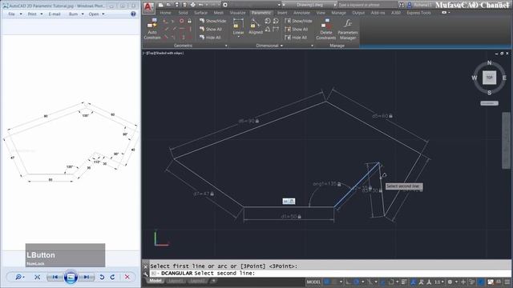Screen dimensions: 513x288
Task: Click the Angular dimensional constraint icon
Action: click(268, 30)
